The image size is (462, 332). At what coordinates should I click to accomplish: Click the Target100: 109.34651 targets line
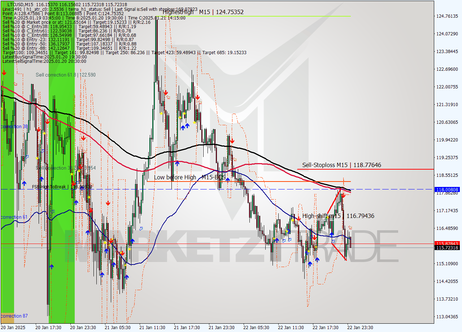click(125, 53)
